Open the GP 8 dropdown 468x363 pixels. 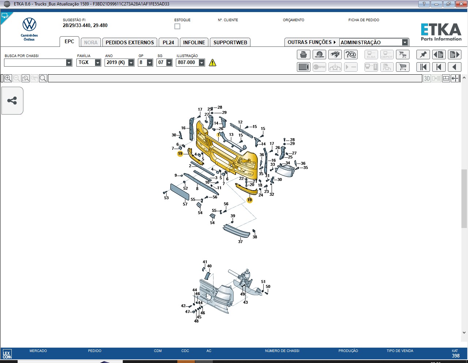[x=150, y=63]
